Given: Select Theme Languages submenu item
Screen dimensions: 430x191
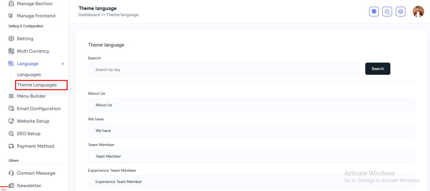Looking at the screenshot, I should click(x=37, y=85).
